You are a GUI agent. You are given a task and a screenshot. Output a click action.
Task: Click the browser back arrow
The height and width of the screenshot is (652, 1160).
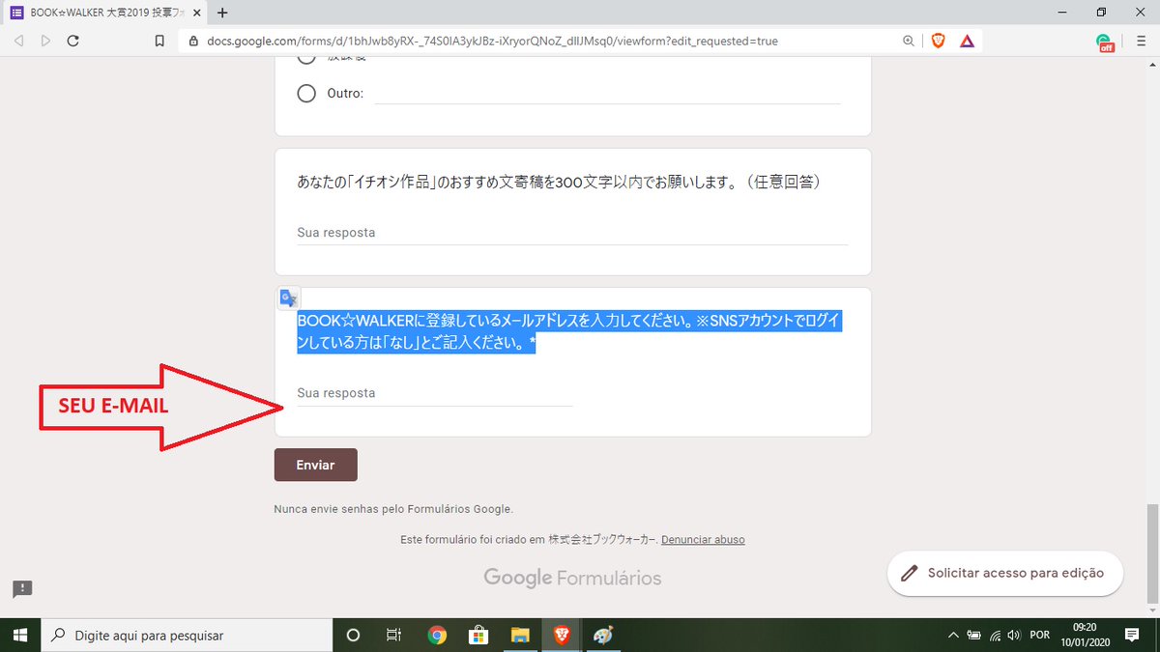click(19, 42)
